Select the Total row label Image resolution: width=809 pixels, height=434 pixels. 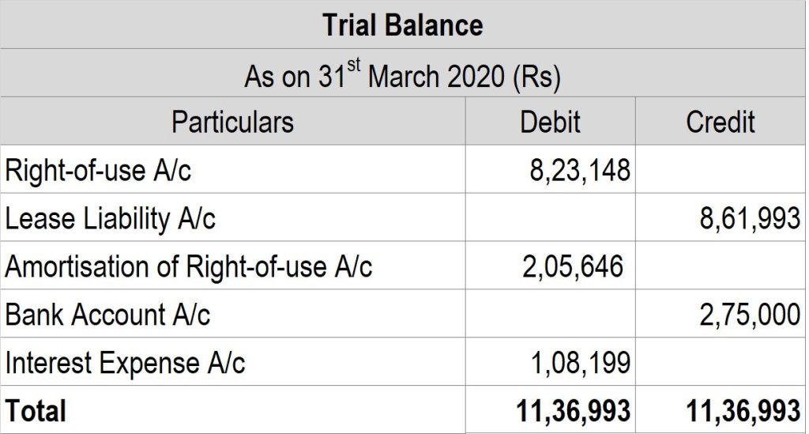[36, 411]
